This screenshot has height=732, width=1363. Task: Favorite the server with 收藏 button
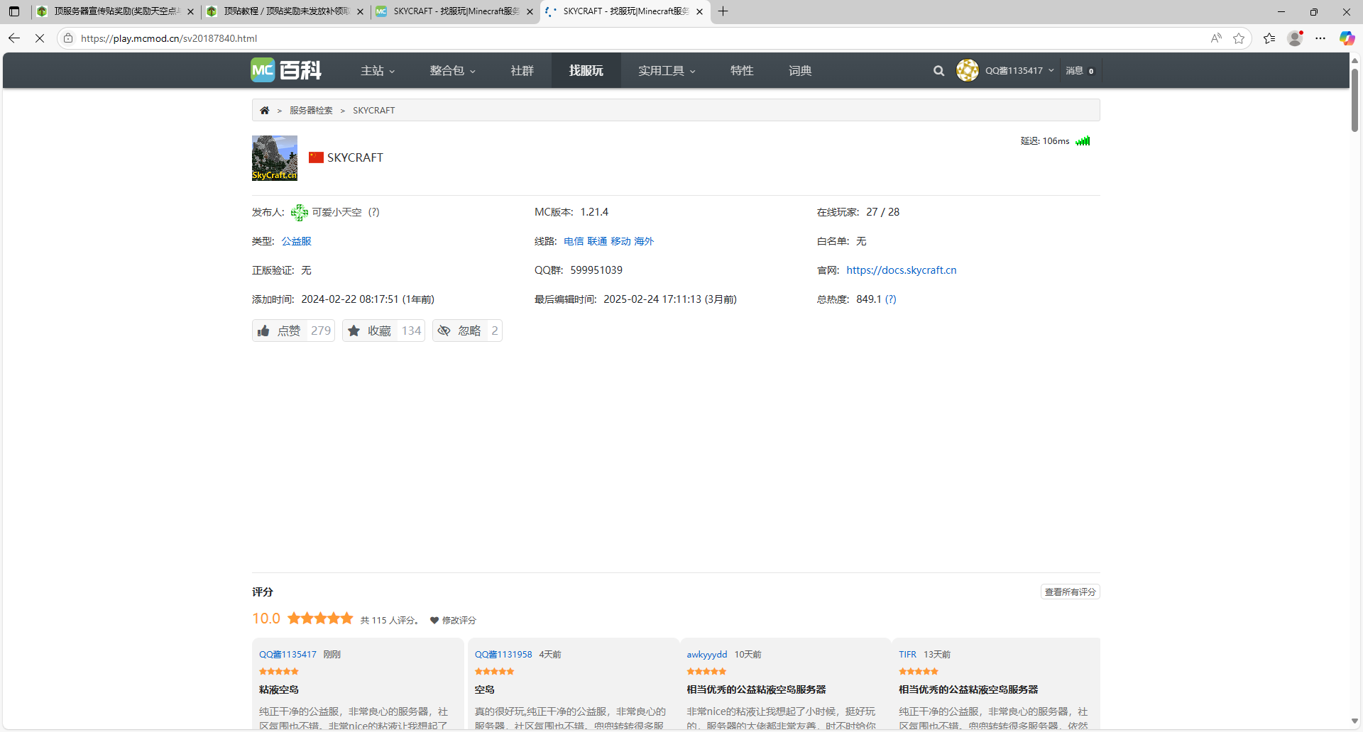[x=383, y=331]
